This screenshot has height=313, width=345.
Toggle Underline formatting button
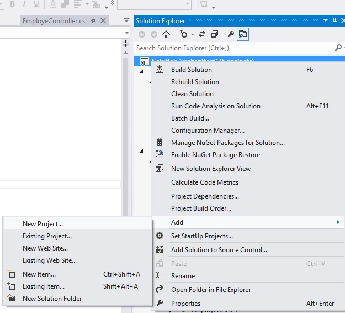(x=36, y=4)
